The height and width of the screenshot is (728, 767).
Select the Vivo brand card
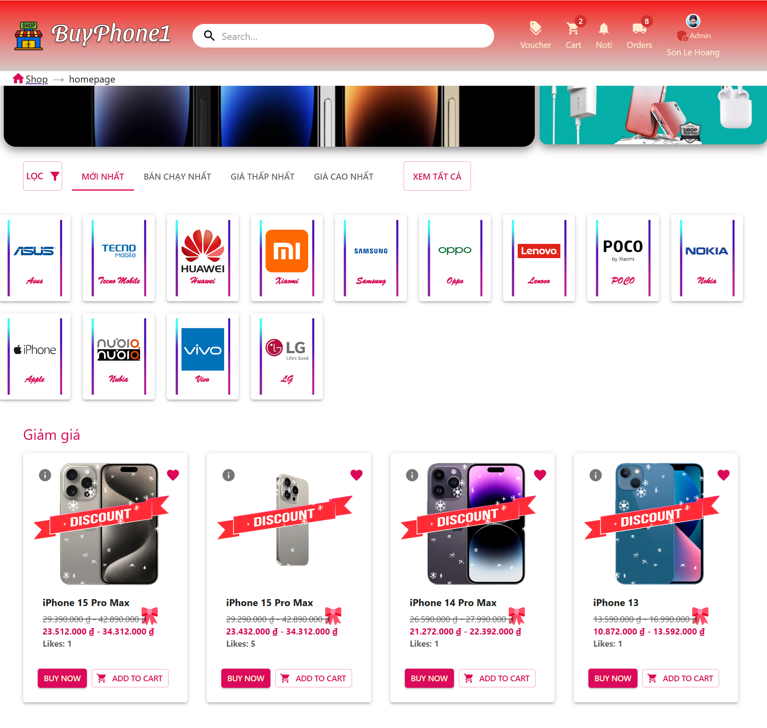coord(203,356)
